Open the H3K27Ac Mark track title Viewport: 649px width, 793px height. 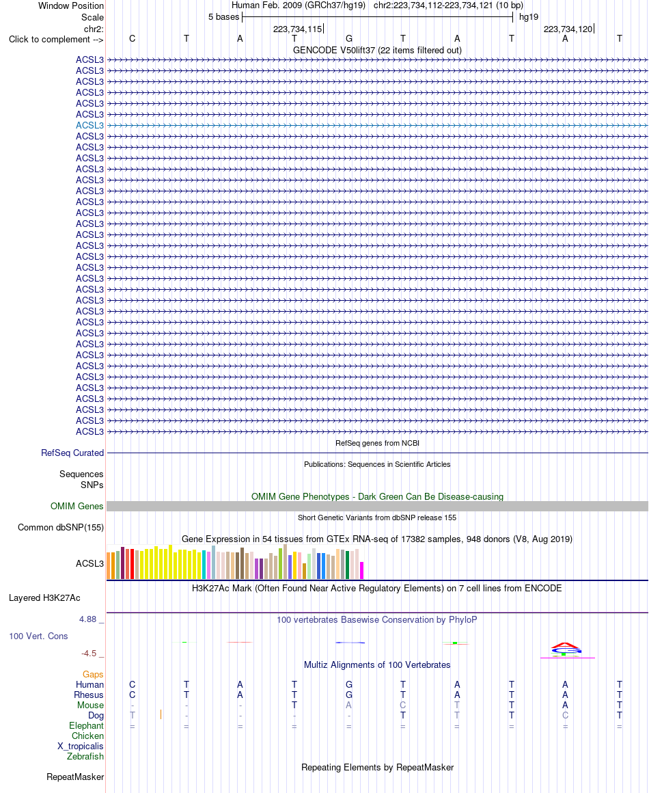(x=377, y=588)
